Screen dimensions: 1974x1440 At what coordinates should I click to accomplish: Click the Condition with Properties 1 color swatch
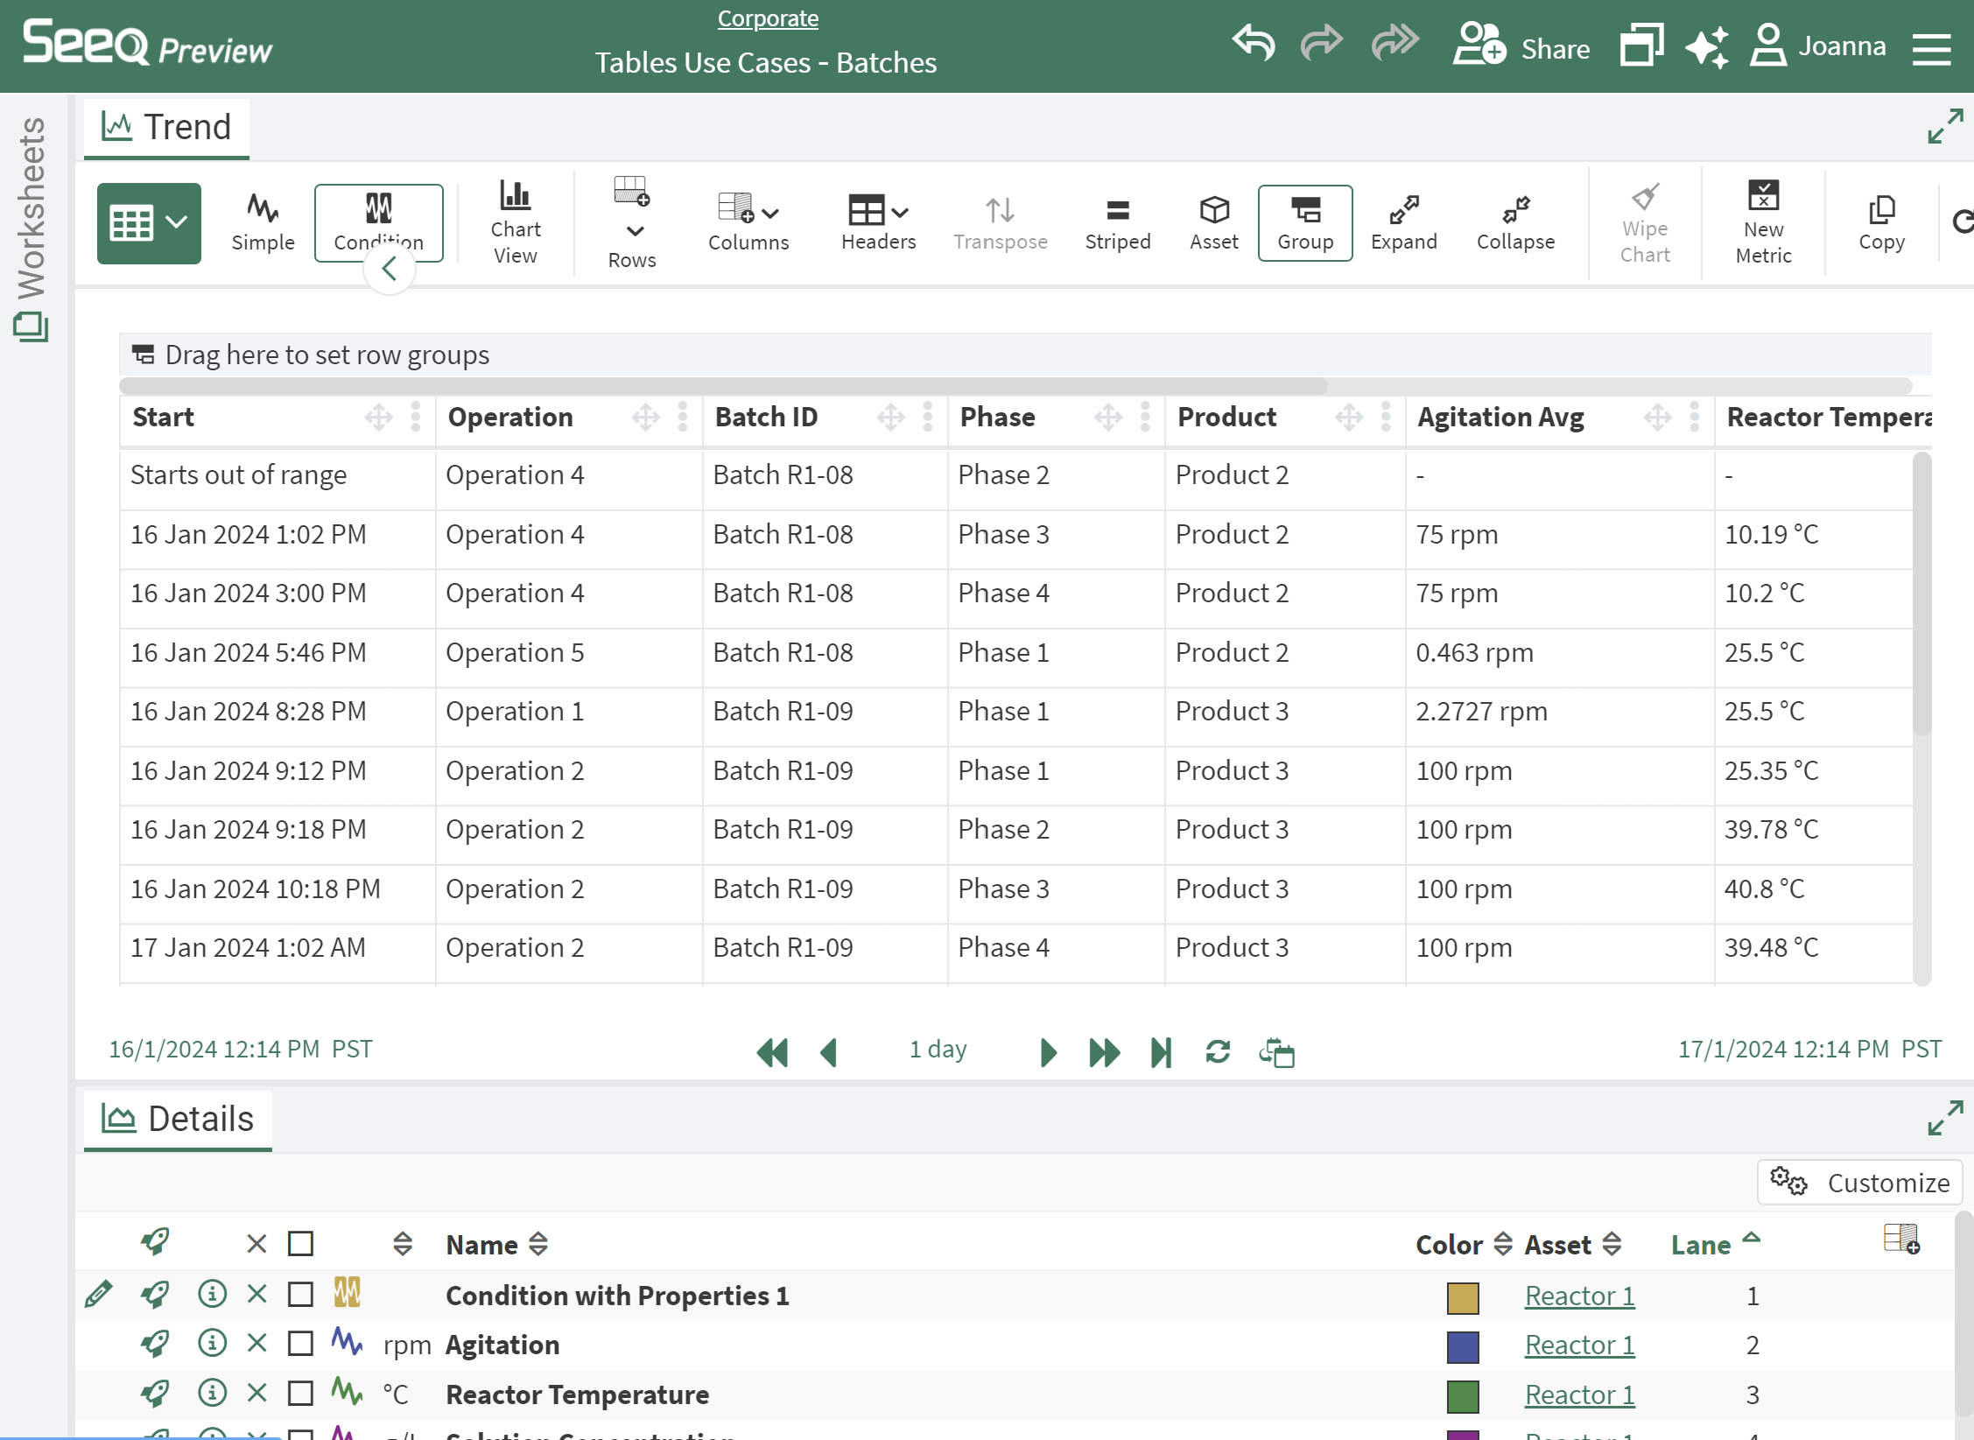coord(1463,1297)
